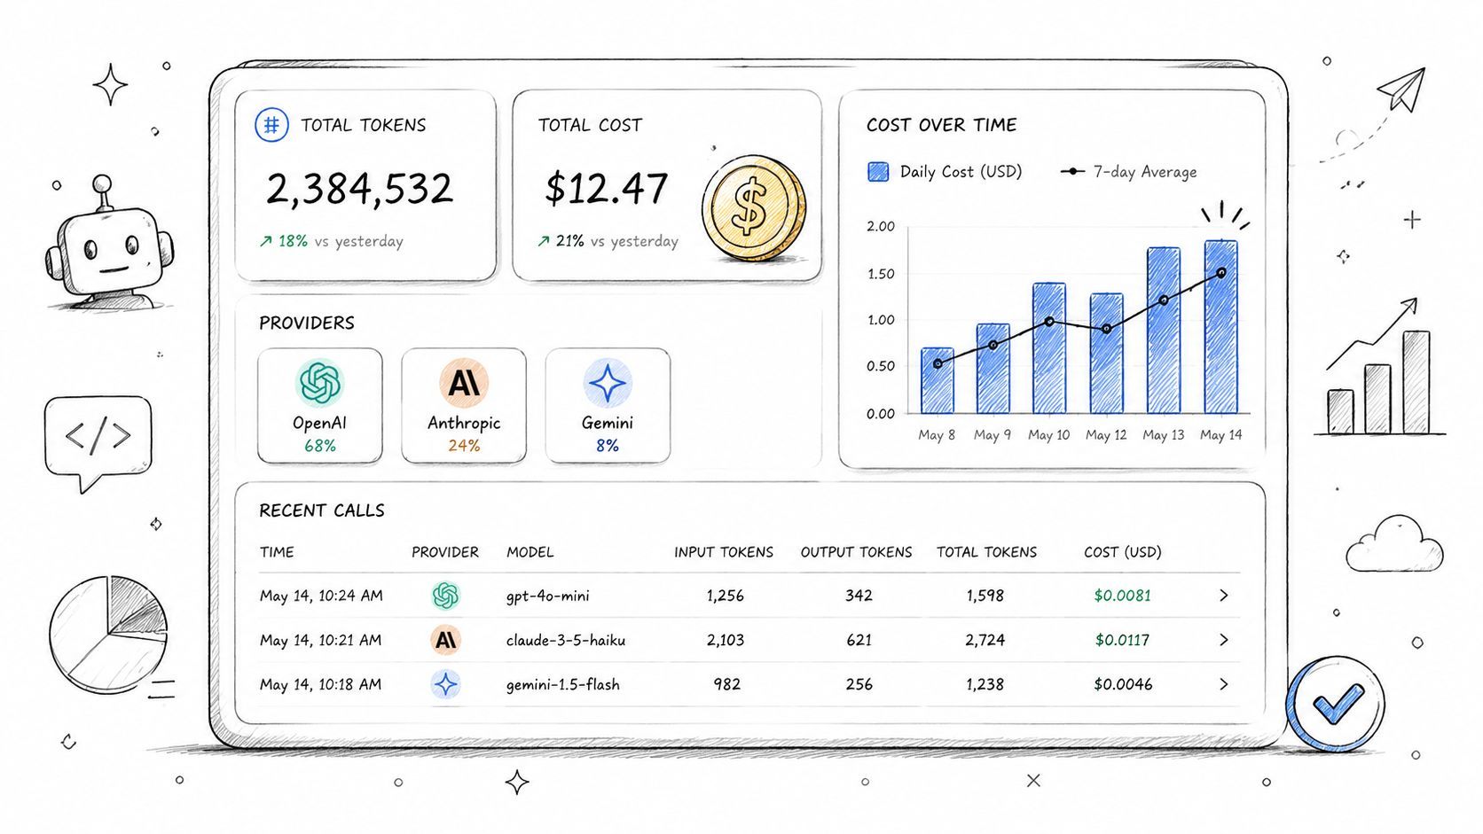Image resolution: width=1483 pixels, height=834 pixels.
Task: Click the TIME column header
Action: pyautogui.click(x=277, y=552)
